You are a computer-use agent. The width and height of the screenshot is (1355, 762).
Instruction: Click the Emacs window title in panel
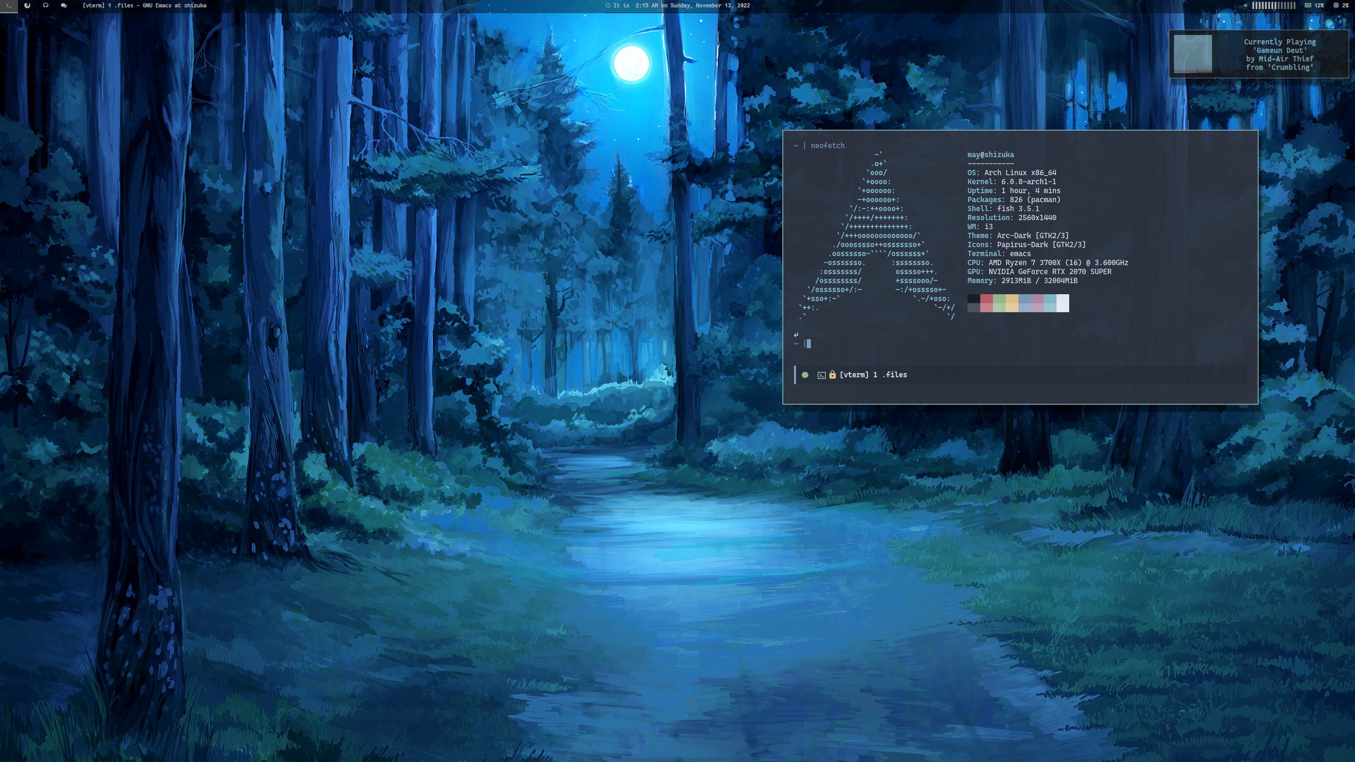tap(144, 5)
